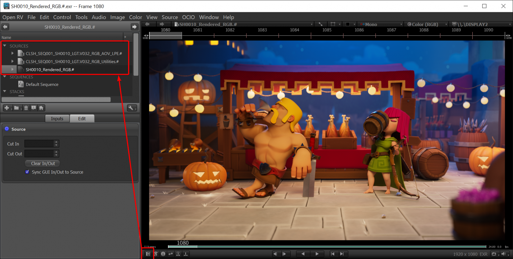The height and width of the screenshot is (259, 513).
Task: Click the mark frame icon in bottom toolbar
Action: (186, 254)
